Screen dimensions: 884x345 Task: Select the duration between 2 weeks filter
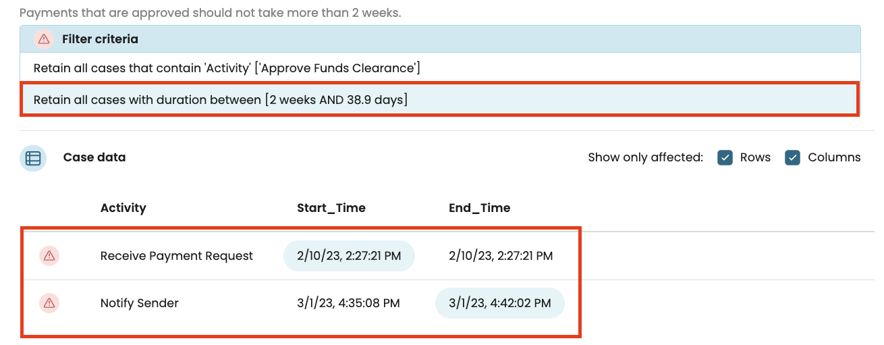tap(440, 100)
